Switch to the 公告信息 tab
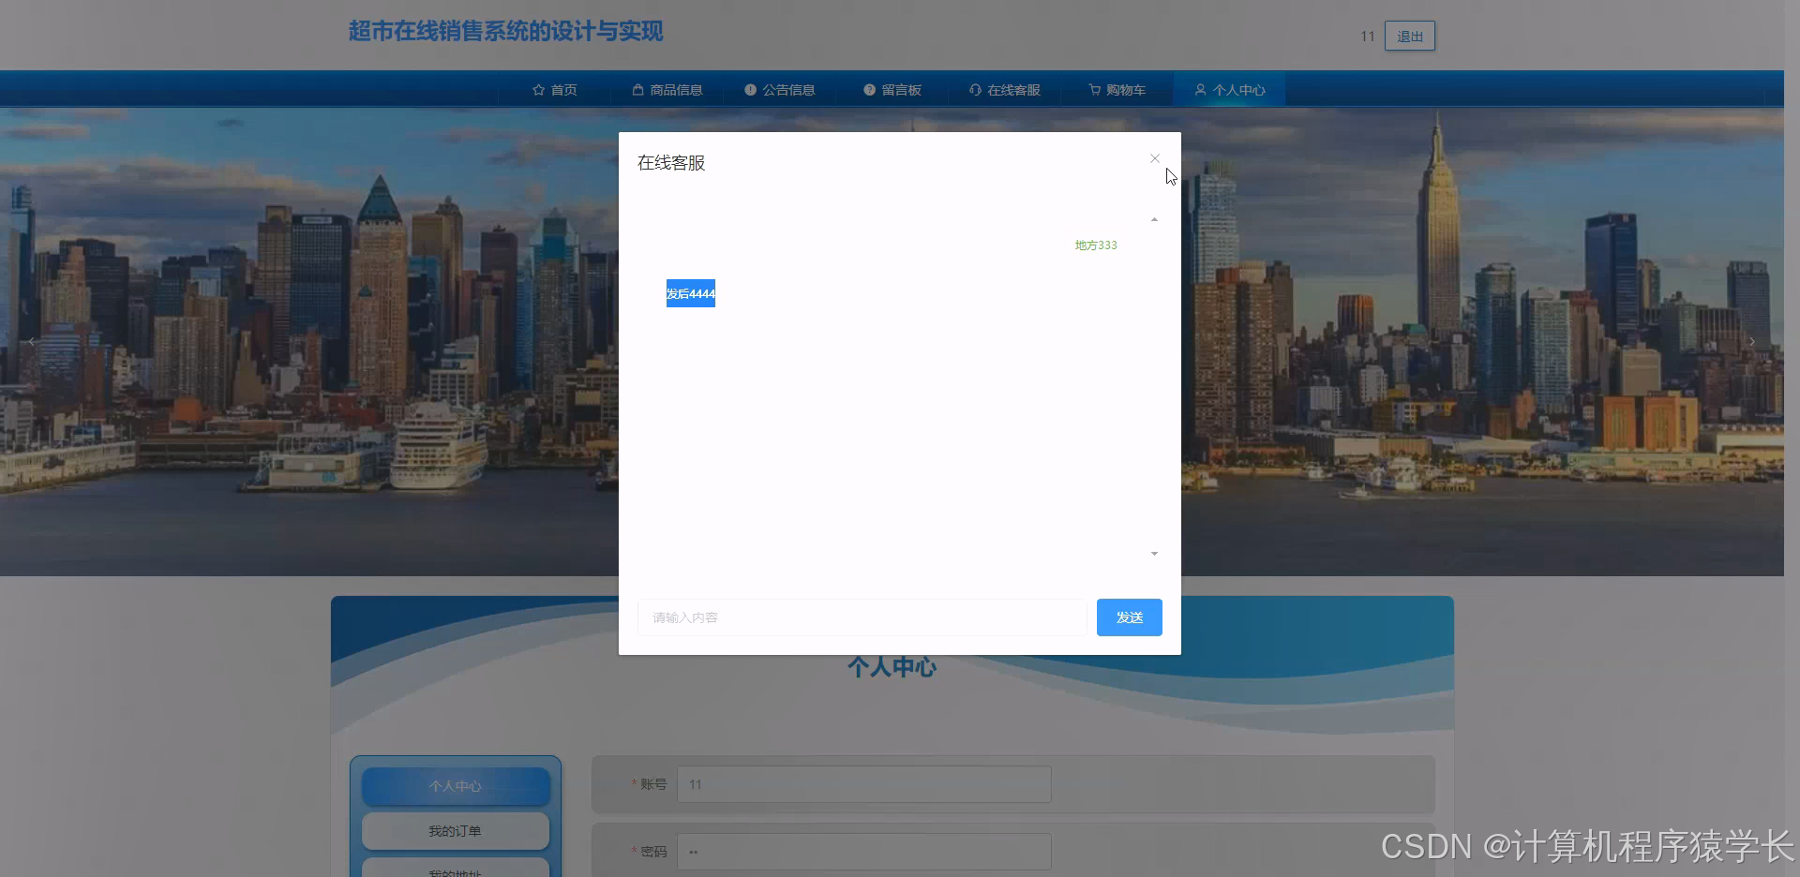1800x877 pixels. click(781, 89)
